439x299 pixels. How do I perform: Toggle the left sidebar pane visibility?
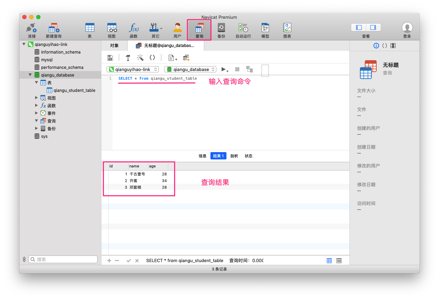359,27
